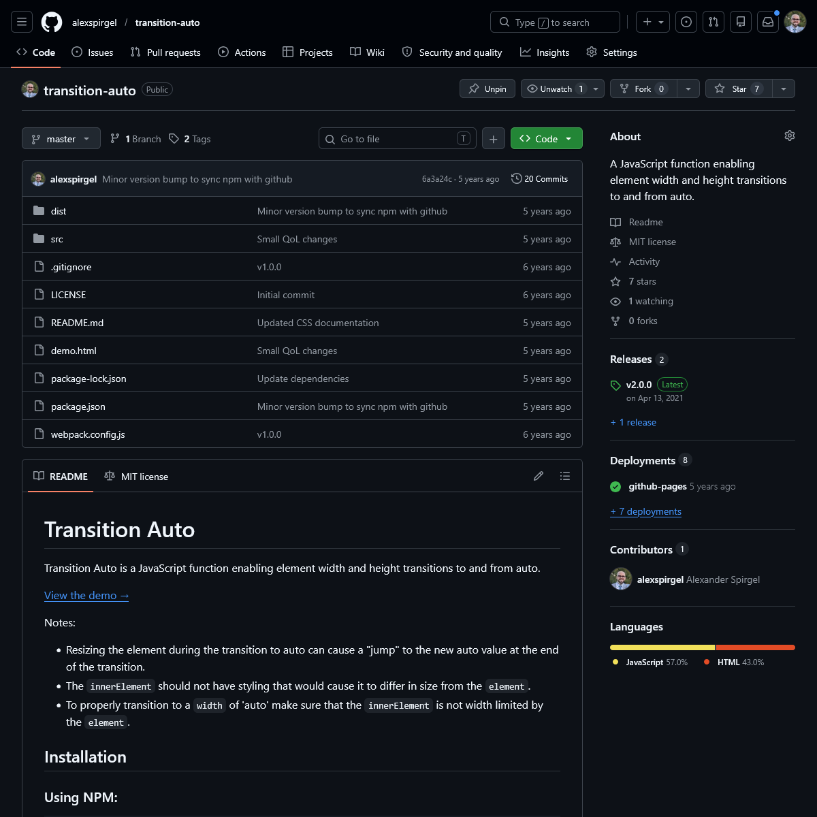Expand Unwatch notification options dropdown
The image size is (817, 817).
click(596, 89)
